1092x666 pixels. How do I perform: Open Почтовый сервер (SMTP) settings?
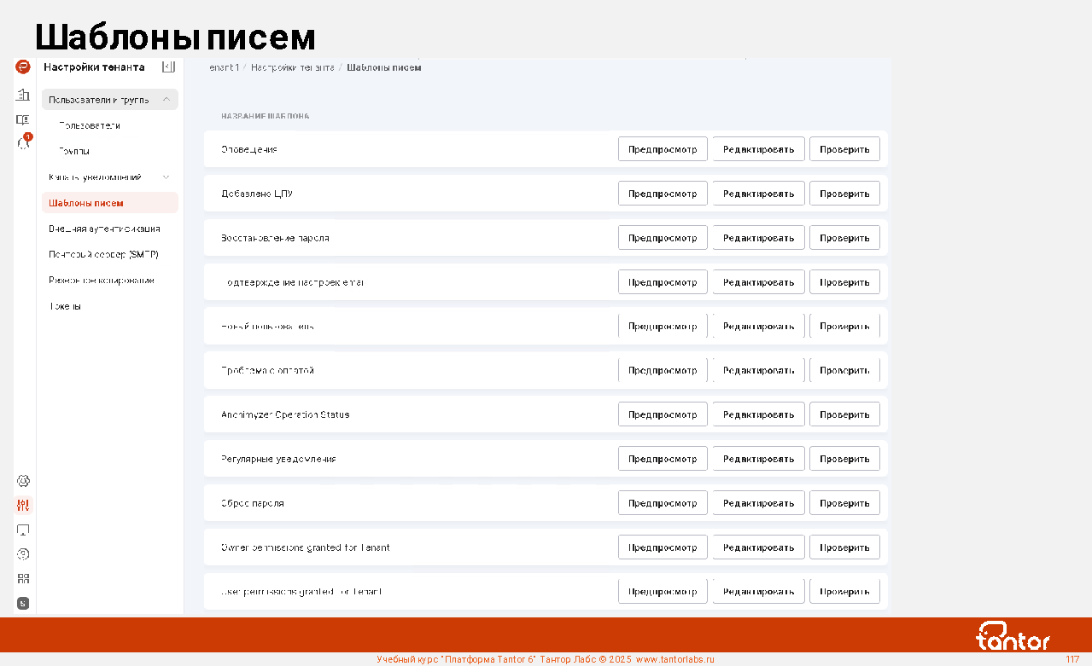click(x=103, y=255)
